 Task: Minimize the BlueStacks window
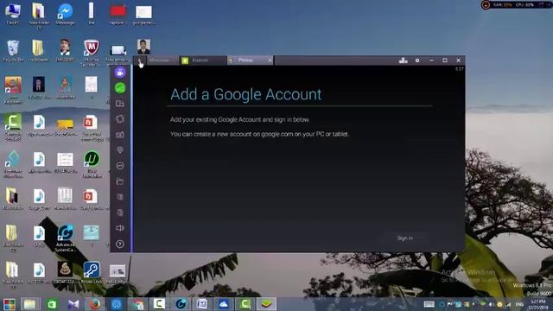[431, 60]
